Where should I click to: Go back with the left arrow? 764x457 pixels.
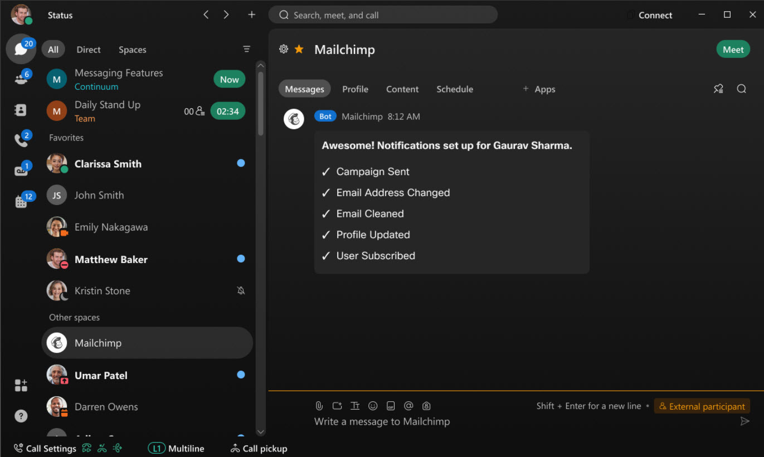pyautogui.click(x=206, y=15)
